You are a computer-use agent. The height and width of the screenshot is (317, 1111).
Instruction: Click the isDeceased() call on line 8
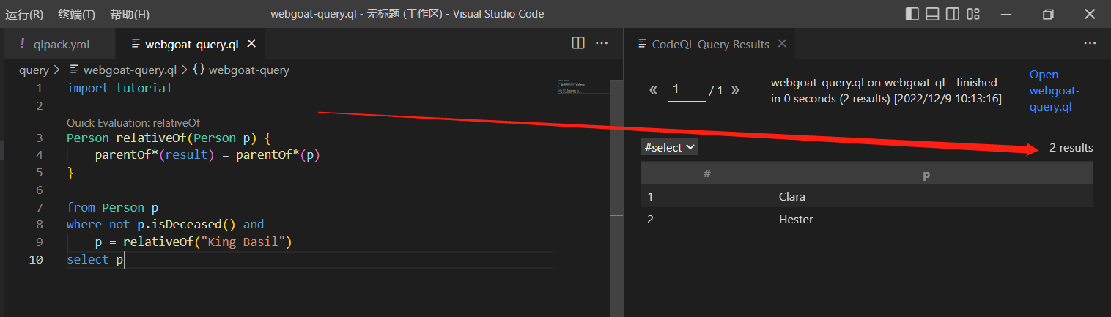(193, 224)
